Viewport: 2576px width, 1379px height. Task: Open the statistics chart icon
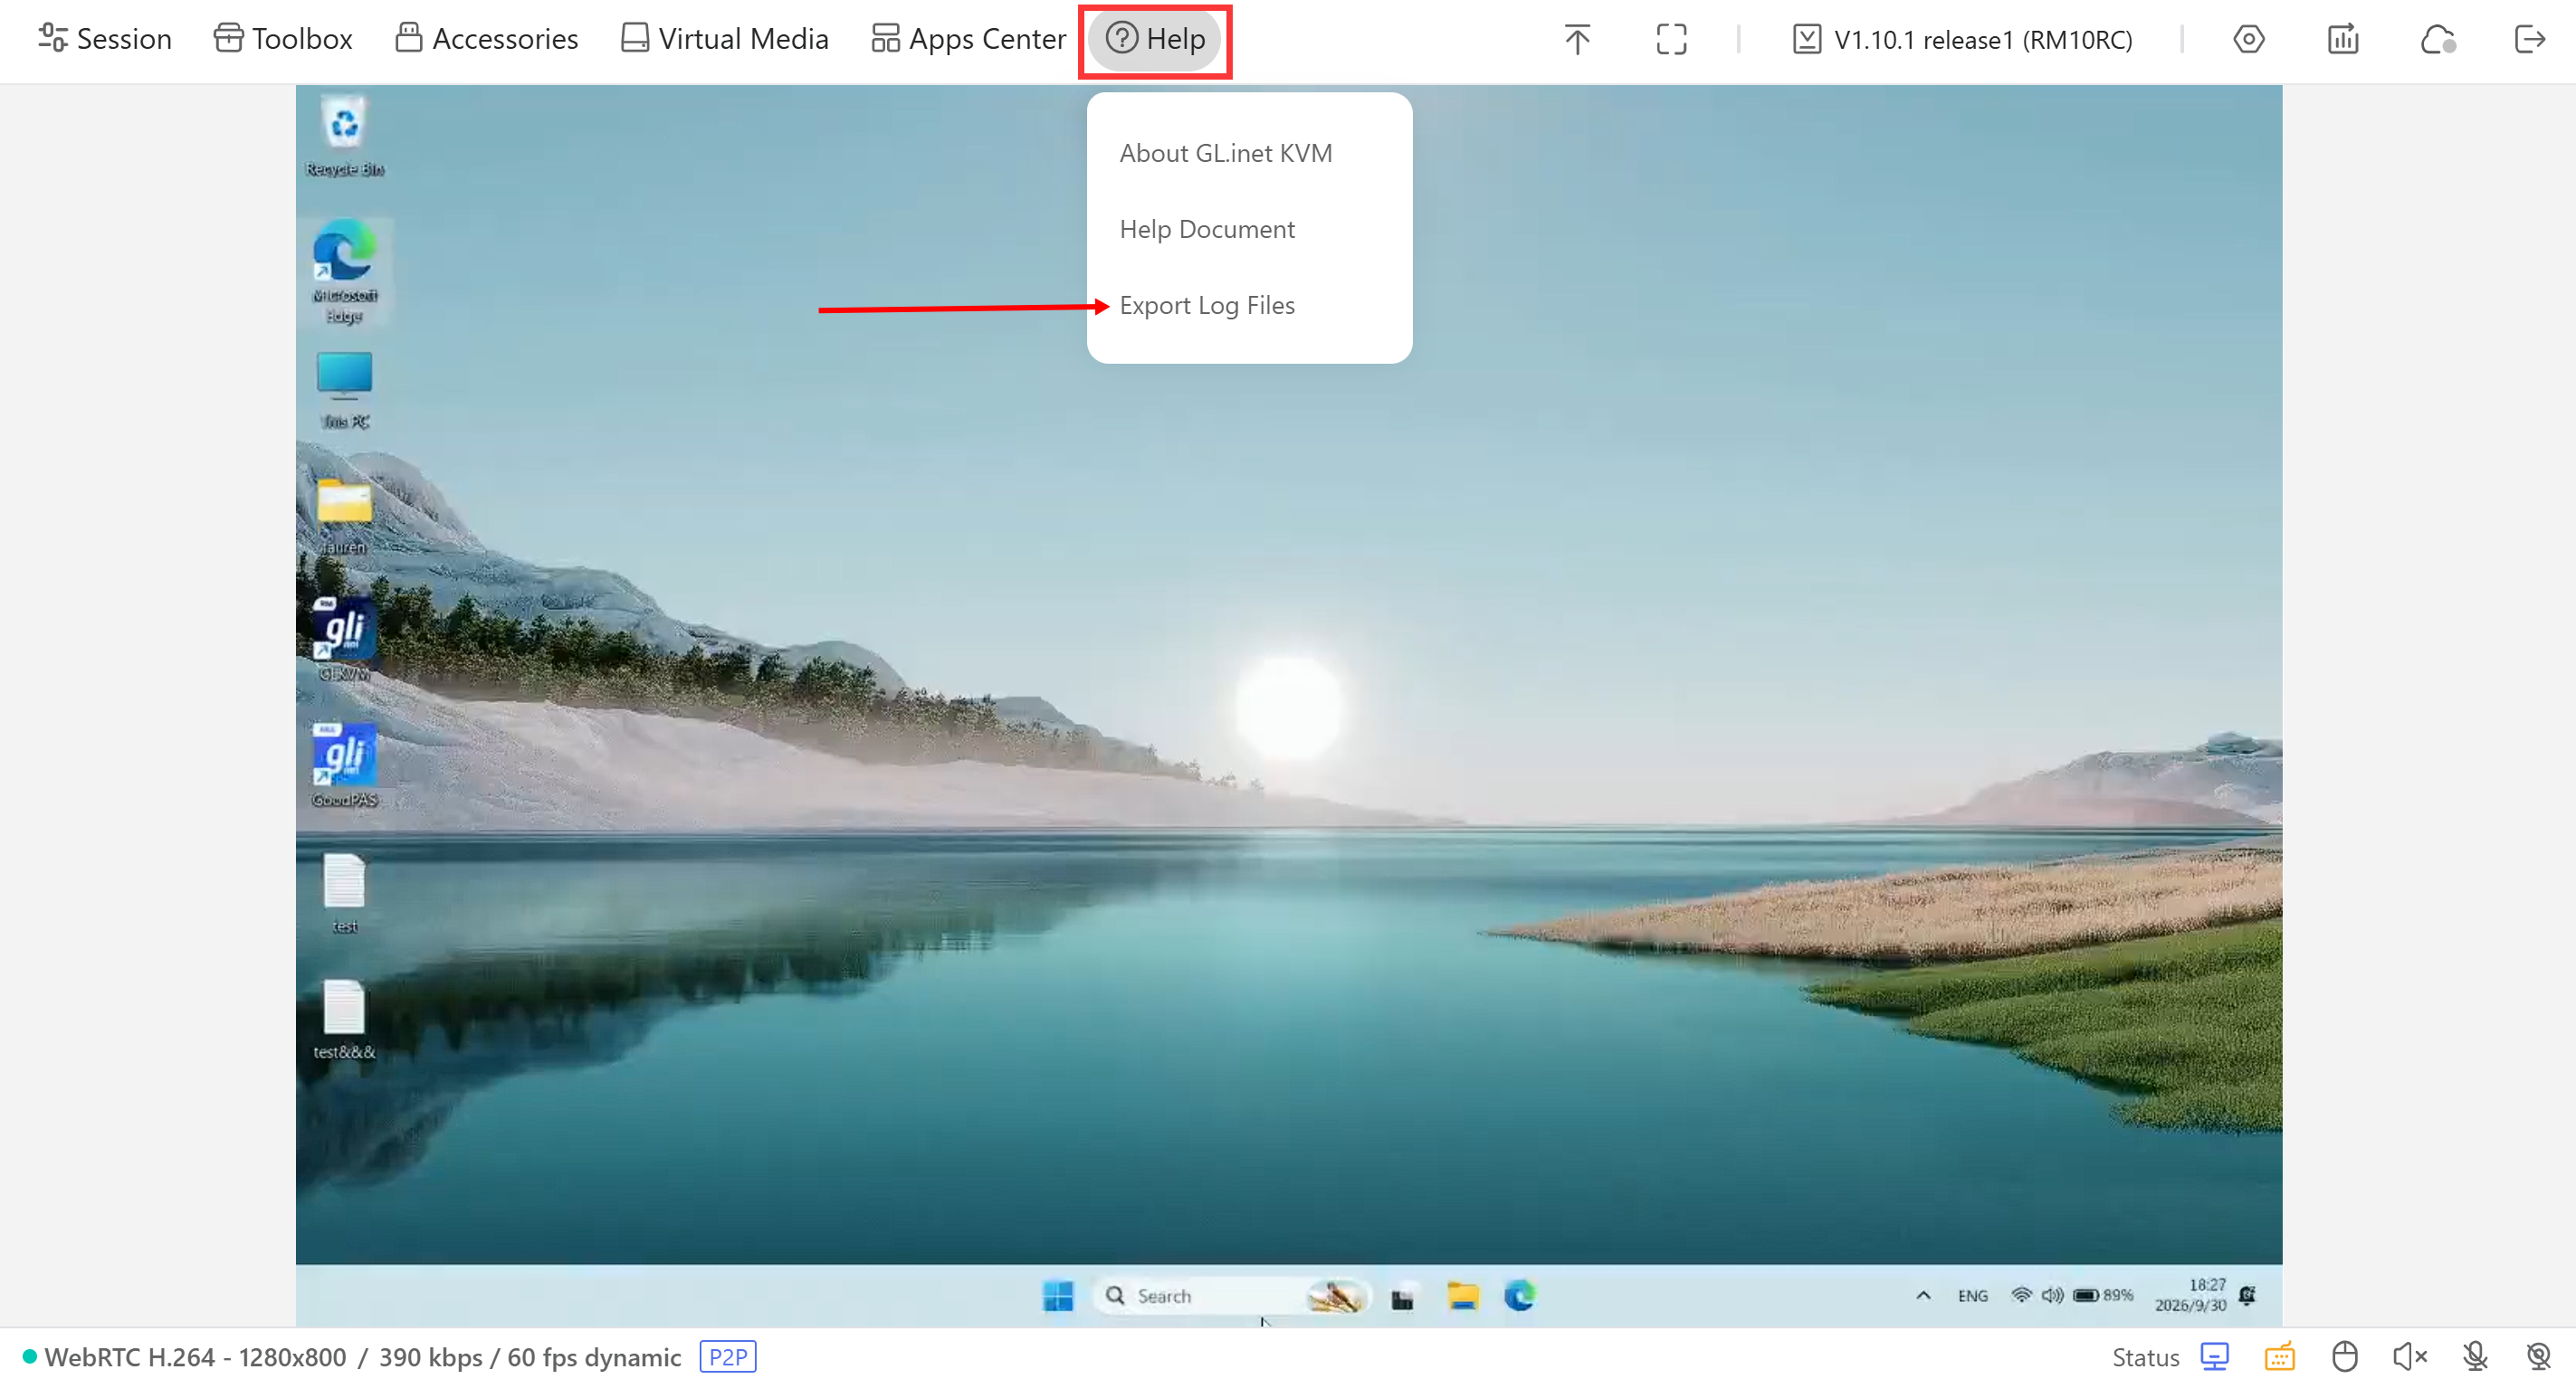[x=2343, y=39]
